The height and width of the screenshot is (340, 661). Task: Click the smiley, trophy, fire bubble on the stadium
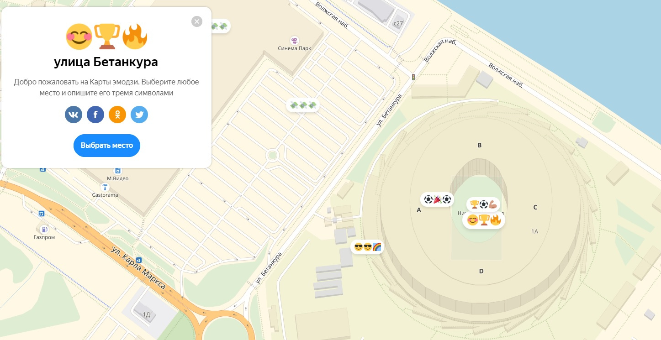(x=484, y=220)
